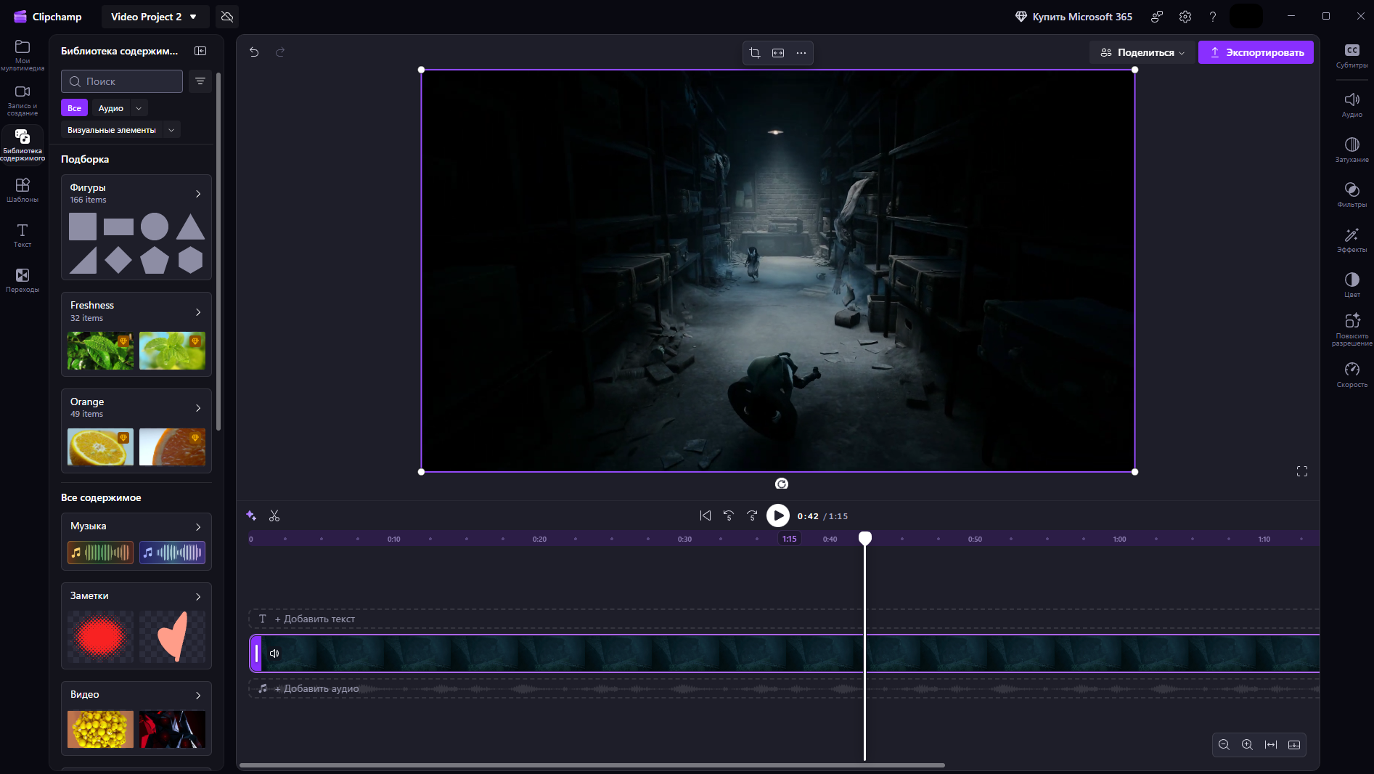
Task: Click Добавить текст on the timeline
Action: 315,619
